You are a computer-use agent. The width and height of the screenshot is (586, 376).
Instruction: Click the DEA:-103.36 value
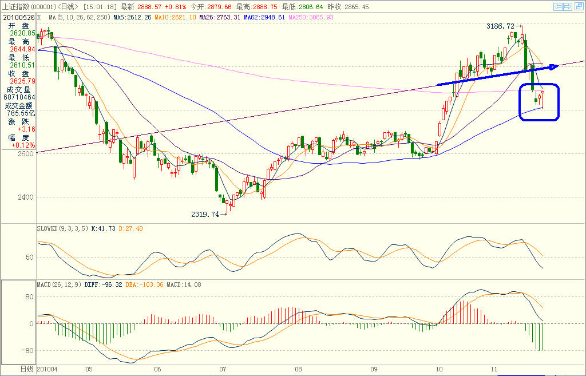point(144,285)
